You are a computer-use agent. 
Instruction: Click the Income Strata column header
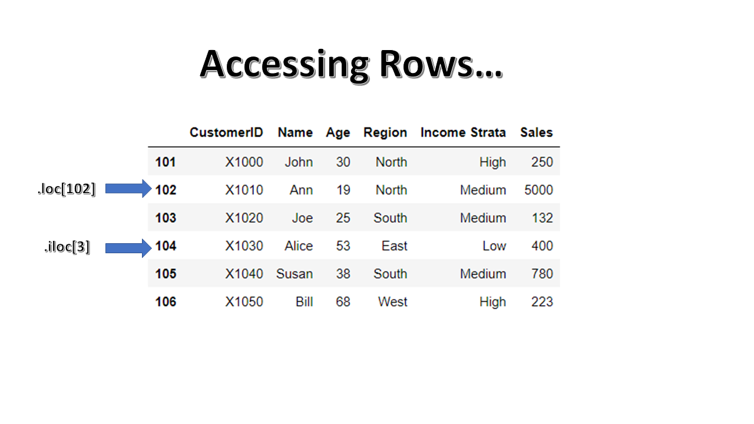click(x=463, y=132)
